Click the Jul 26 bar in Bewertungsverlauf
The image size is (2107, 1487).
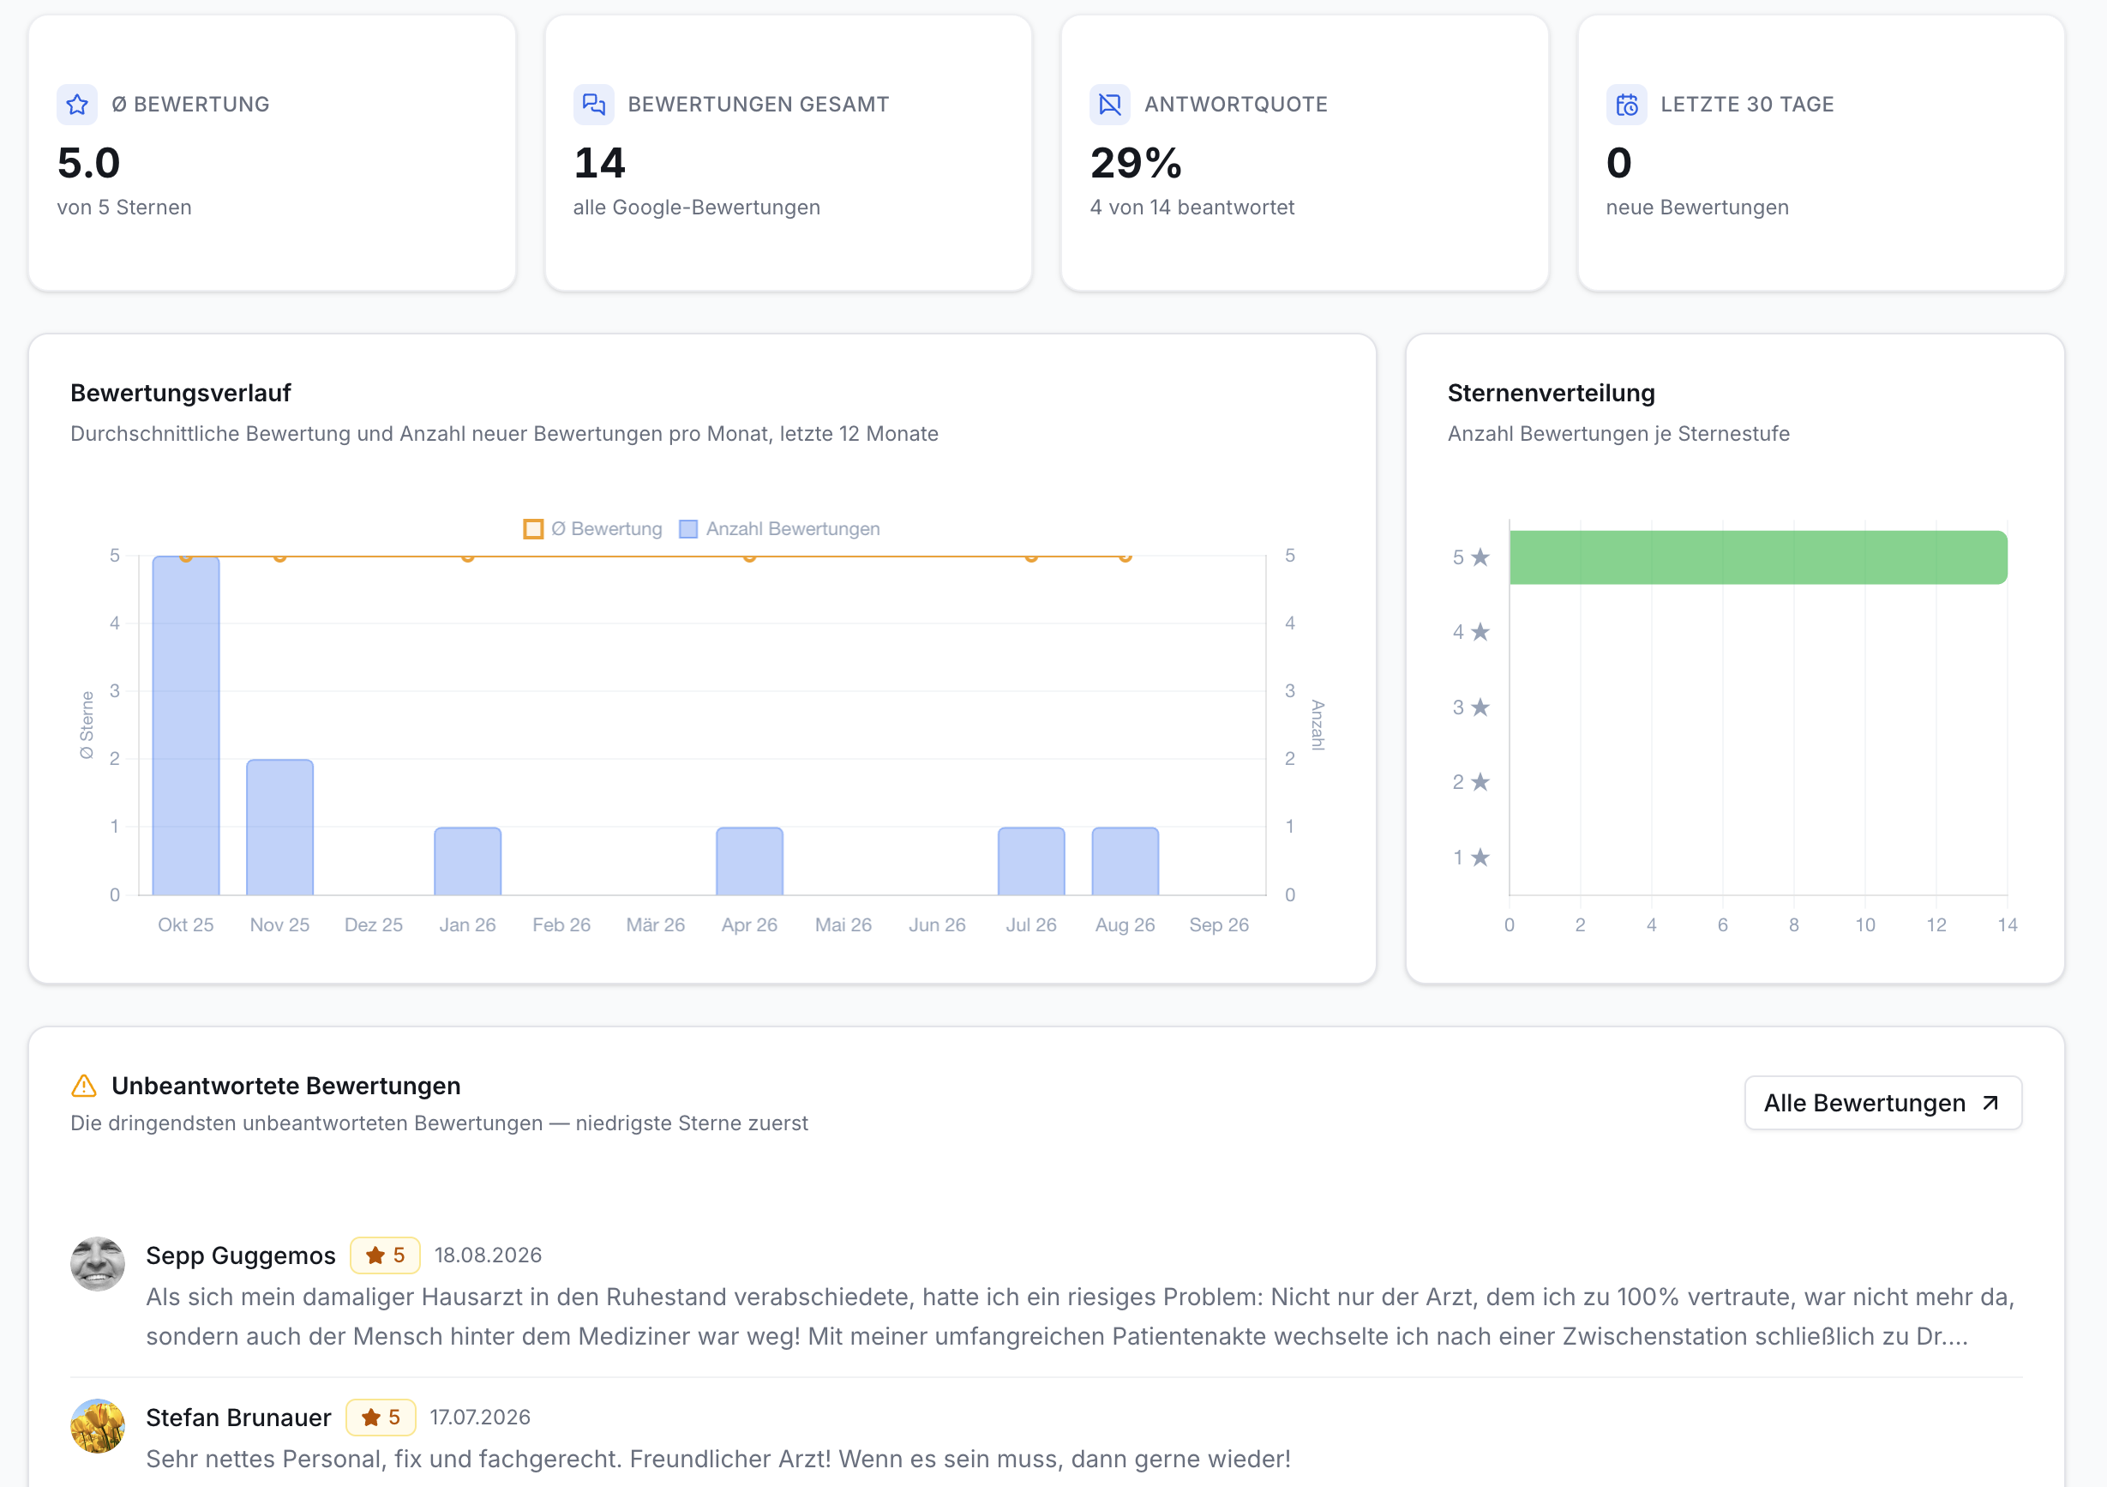tap(1031, 861)
